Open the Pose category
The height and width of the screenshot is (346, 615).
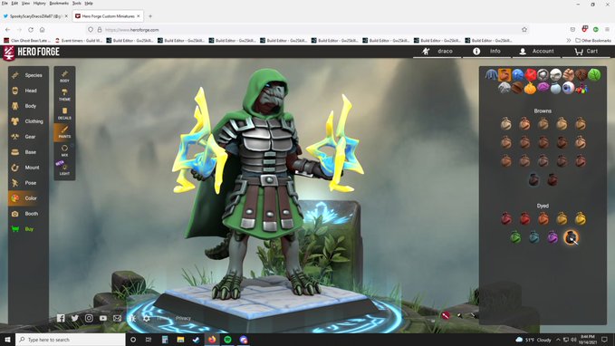pos(28,183)
